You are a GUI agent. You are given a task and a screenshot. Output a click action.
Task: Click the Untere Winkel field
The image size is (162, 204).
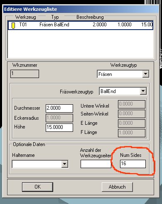click(x=132, y=104)
